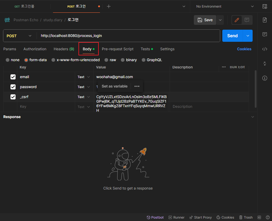The image size is (272, 221).
Task: Open Runner in the status bar
Action: (x=177, y=217)
